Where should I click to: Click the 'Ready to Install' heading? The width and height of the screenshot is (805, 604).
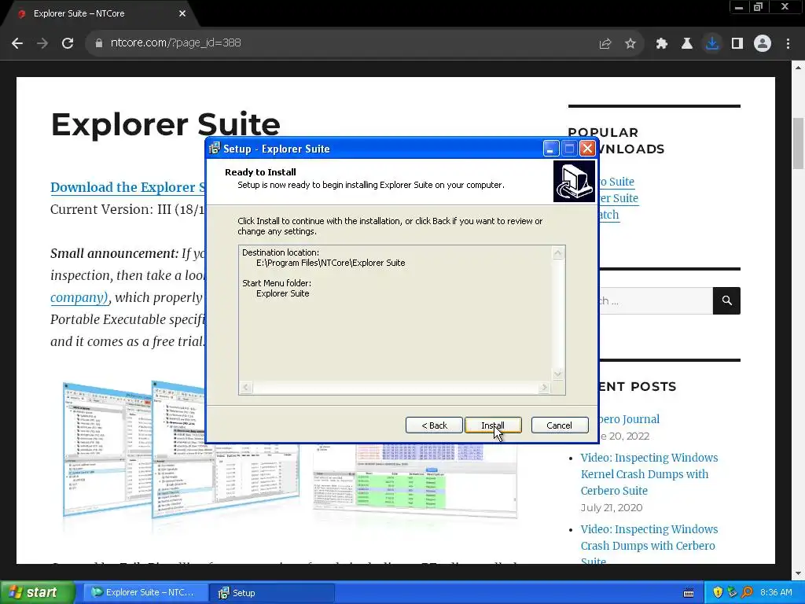[260, 172]
